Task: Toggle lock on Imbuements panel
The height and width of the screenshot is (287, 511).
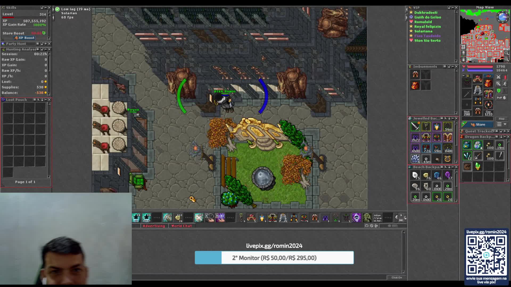Action: click(449, 66)
